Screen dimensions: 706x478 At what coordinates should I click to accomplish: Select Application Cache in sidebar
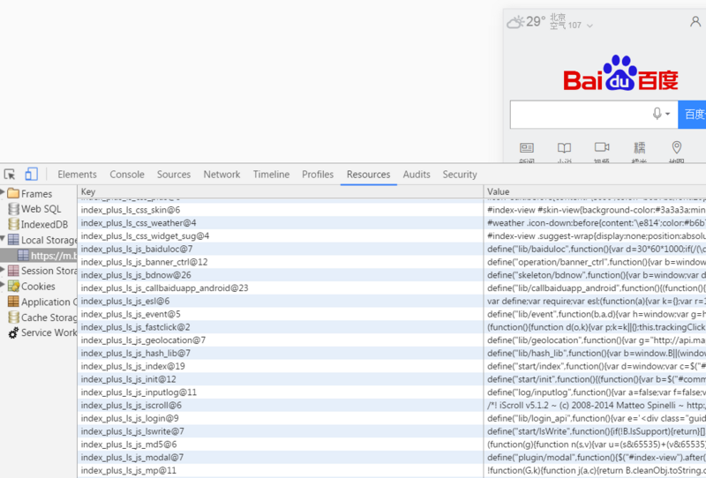[x=49, y=302]
